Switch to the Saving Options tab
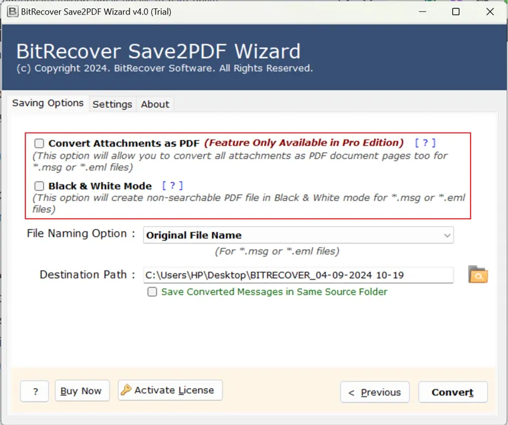The width and height of the screenshot is (508, 425). (x=48, y=103)
